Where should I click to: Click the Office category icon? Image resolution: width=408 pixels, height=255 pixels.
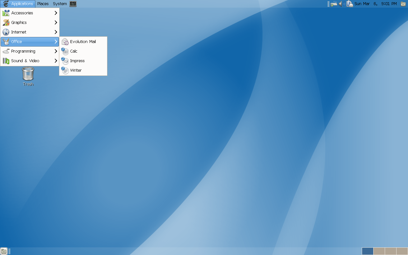pyautogui.click(x=6, y=42)
